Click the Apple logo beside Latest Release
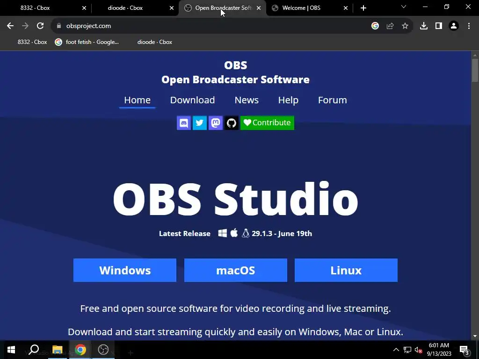The image size is (479, 359). pos(234,233)
